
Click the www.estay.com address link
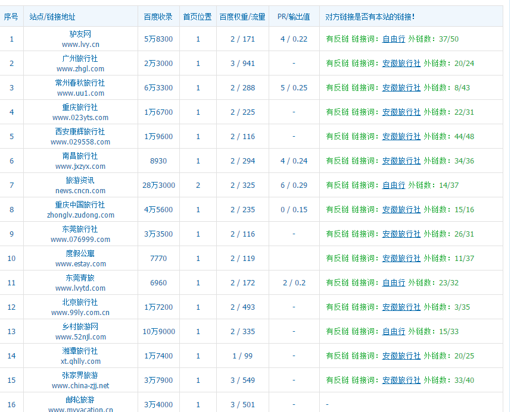(x=80, y=264)
